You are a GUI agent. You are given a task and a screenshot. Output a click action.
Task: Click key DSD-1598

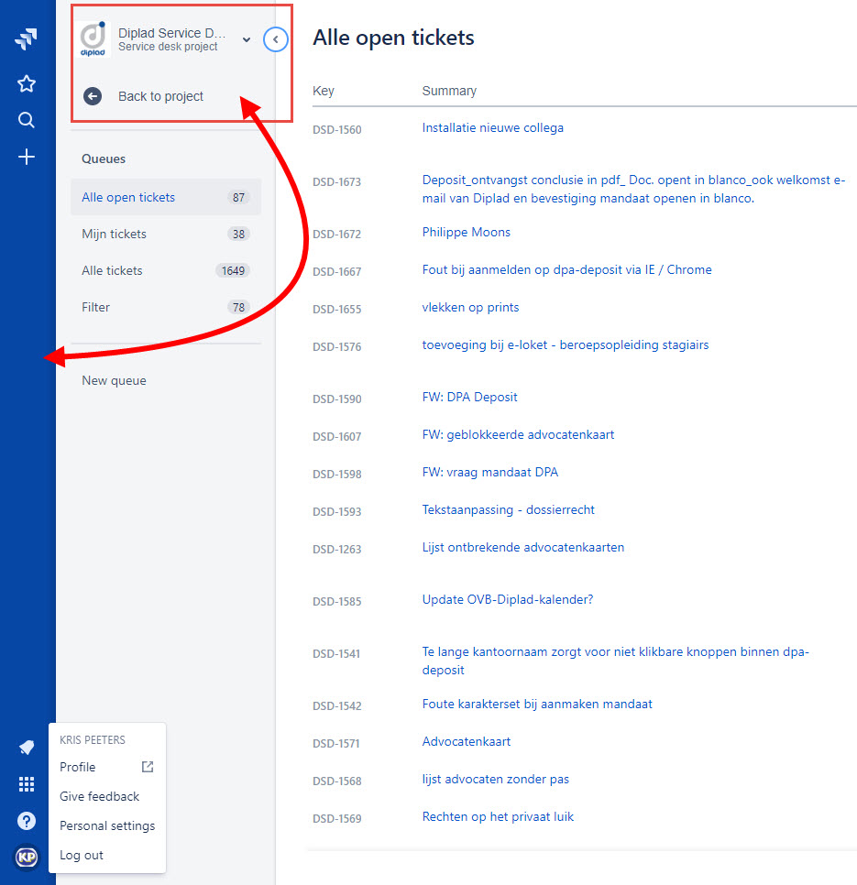(337, 475)
